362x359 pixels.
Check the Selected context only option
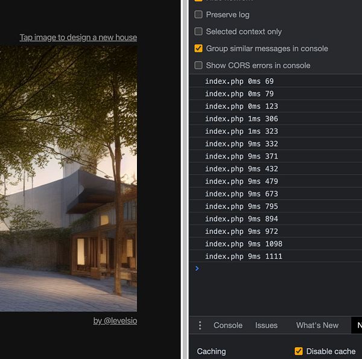(x=198, y=31)
